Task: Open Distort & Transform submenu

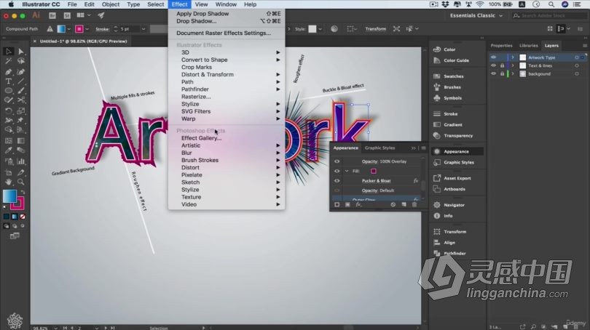Action: [227, 74]
